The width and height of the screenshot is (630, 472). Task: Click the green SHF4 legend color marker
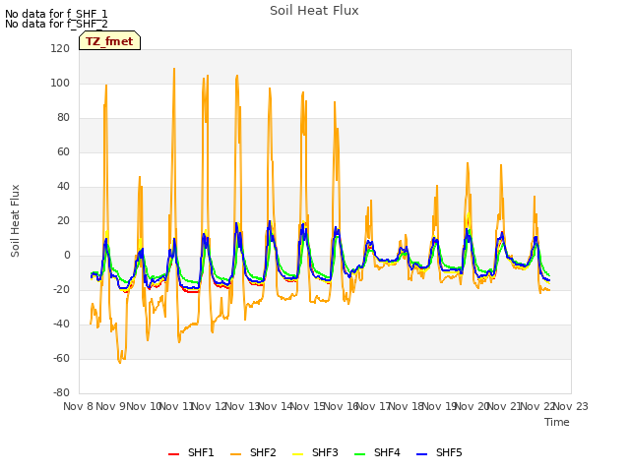coord(360,454)
